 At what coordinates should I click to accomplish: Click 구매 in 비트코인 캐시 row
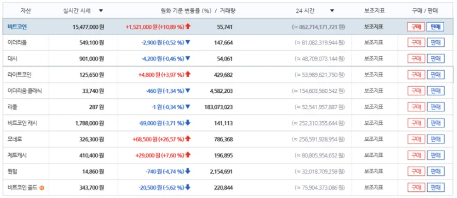click(416, 123)
